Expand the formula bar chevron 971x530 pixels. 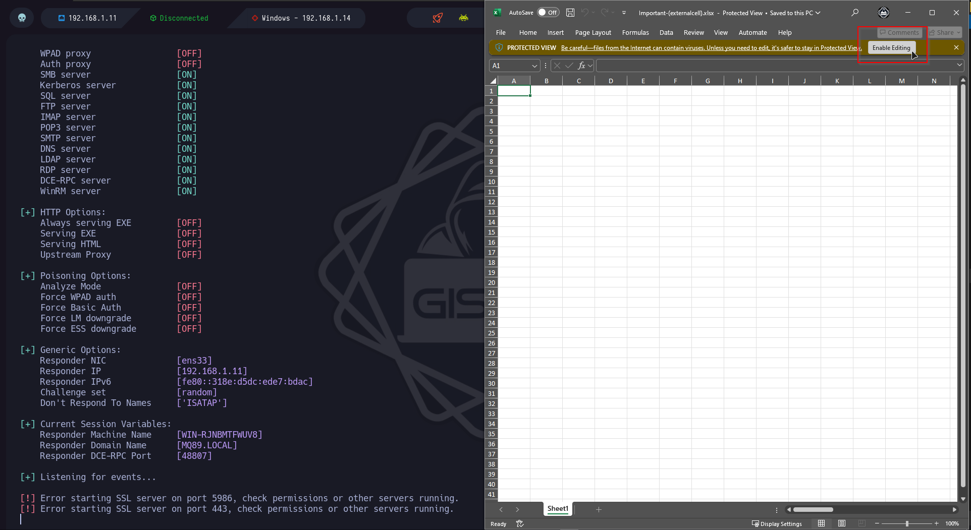point(959,65)
